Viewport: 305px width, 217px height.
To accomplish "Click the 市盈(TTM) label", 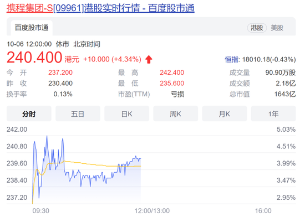I will 134,94.
